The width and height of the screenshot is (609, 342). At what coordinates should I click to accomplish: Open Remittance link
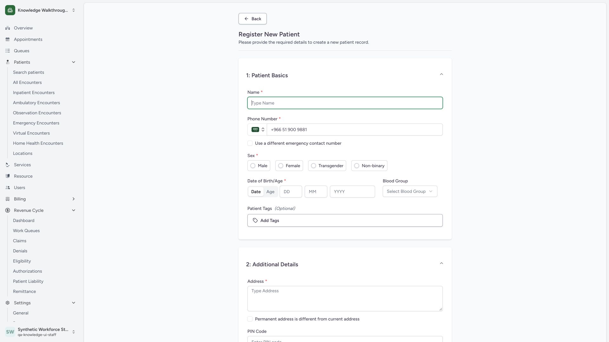(24, 291)
